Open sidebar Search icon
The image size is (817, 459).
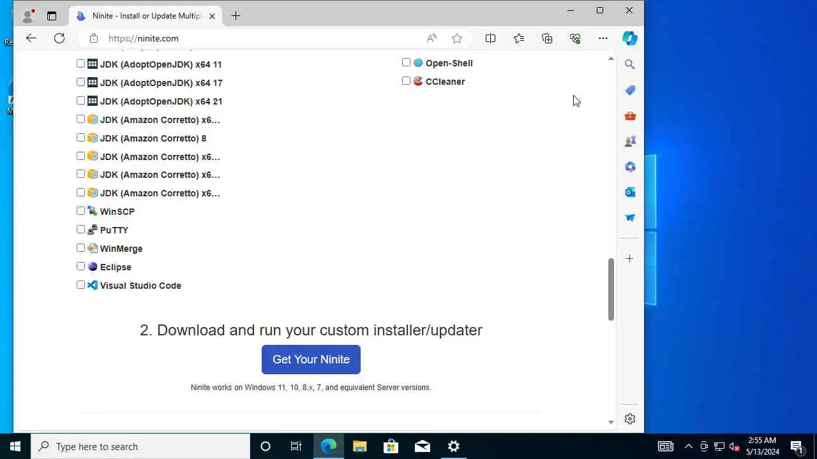coord(630,64)
